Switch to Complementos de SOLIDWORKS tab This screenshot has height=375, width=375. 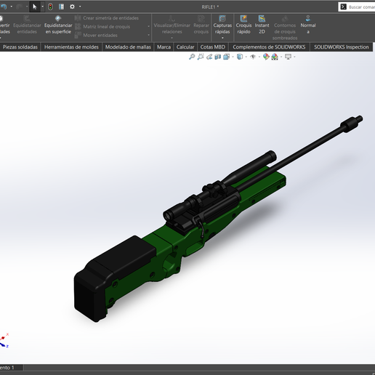269,47
